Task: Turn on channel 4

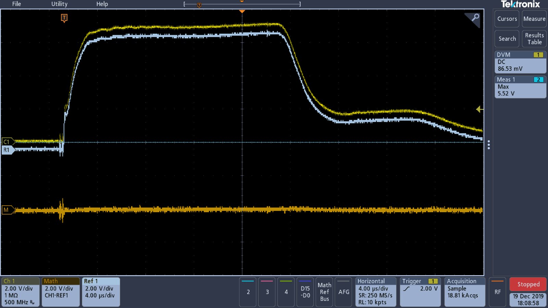Action: tap(286, 292)
